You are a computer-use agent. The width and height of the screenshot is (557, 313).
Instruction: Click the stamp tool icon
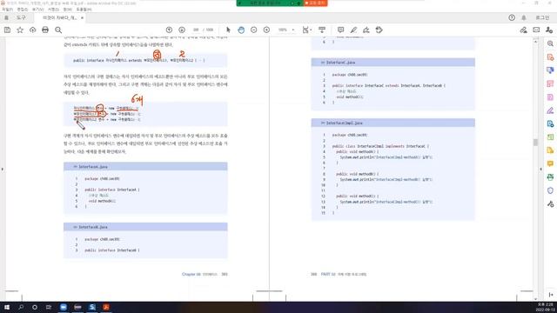379,30
